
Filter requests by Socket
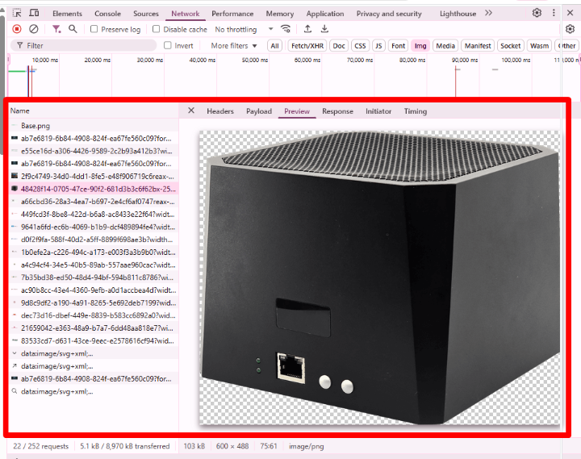pos(510,45)
